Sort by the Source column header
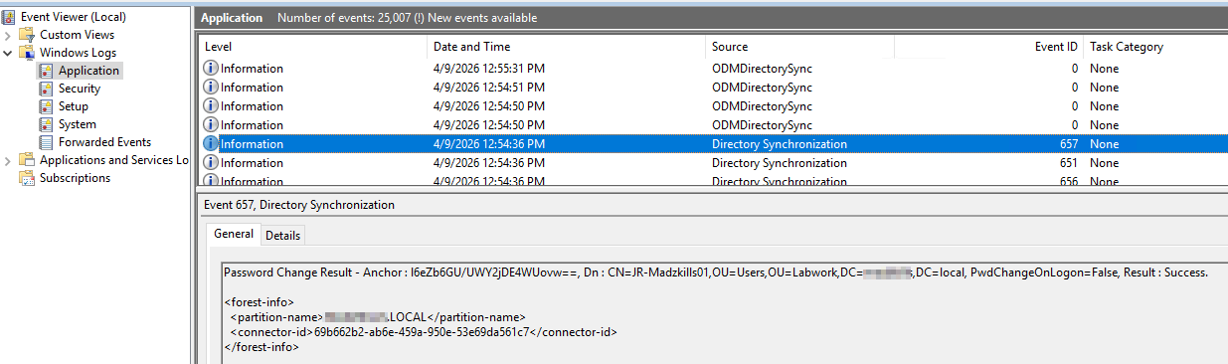The width and height of the screenshot is (1228, 364). tap(800, 47)
